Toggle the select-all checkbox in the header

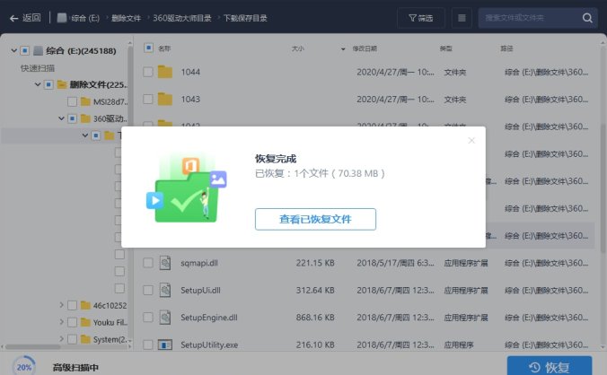[148, 48]
